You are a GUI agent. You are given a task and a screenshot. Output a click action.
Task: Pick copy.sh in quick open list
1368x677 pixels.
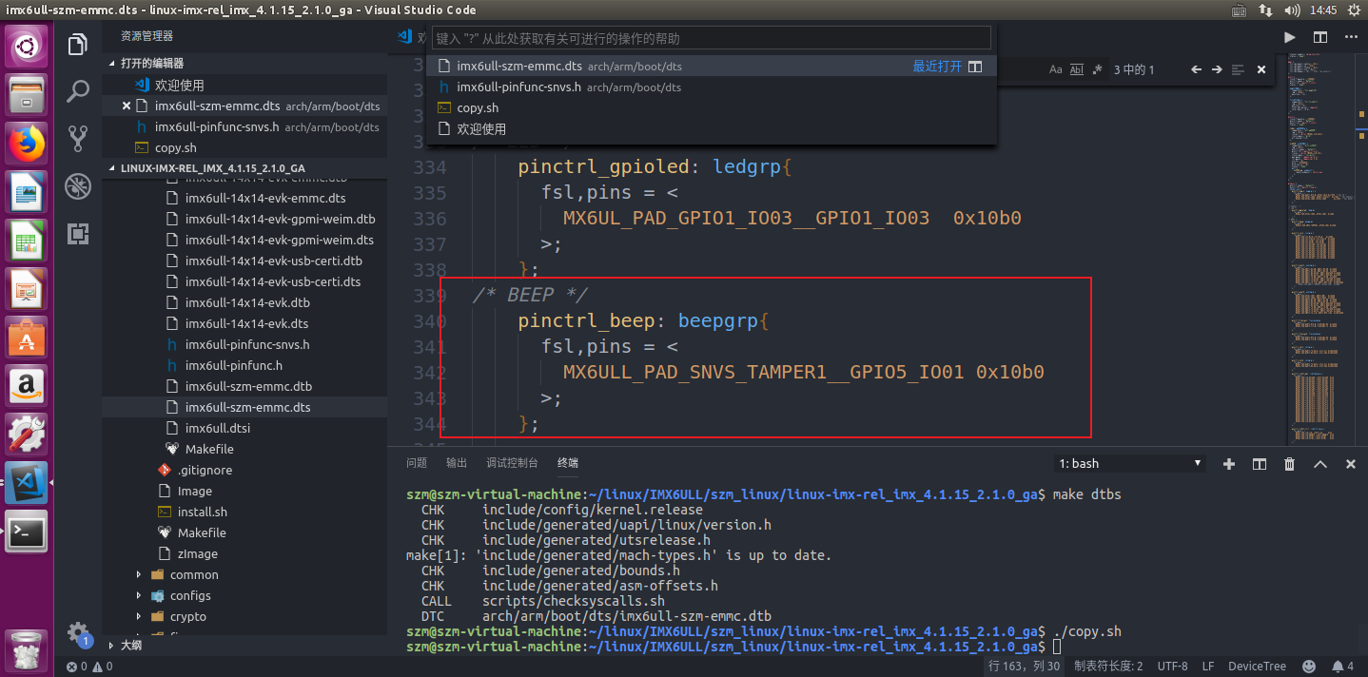click(712, 108)
